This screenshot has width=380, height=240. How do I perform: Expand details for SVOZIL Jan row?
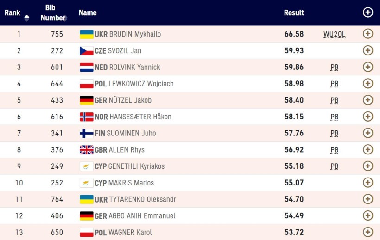367,50
